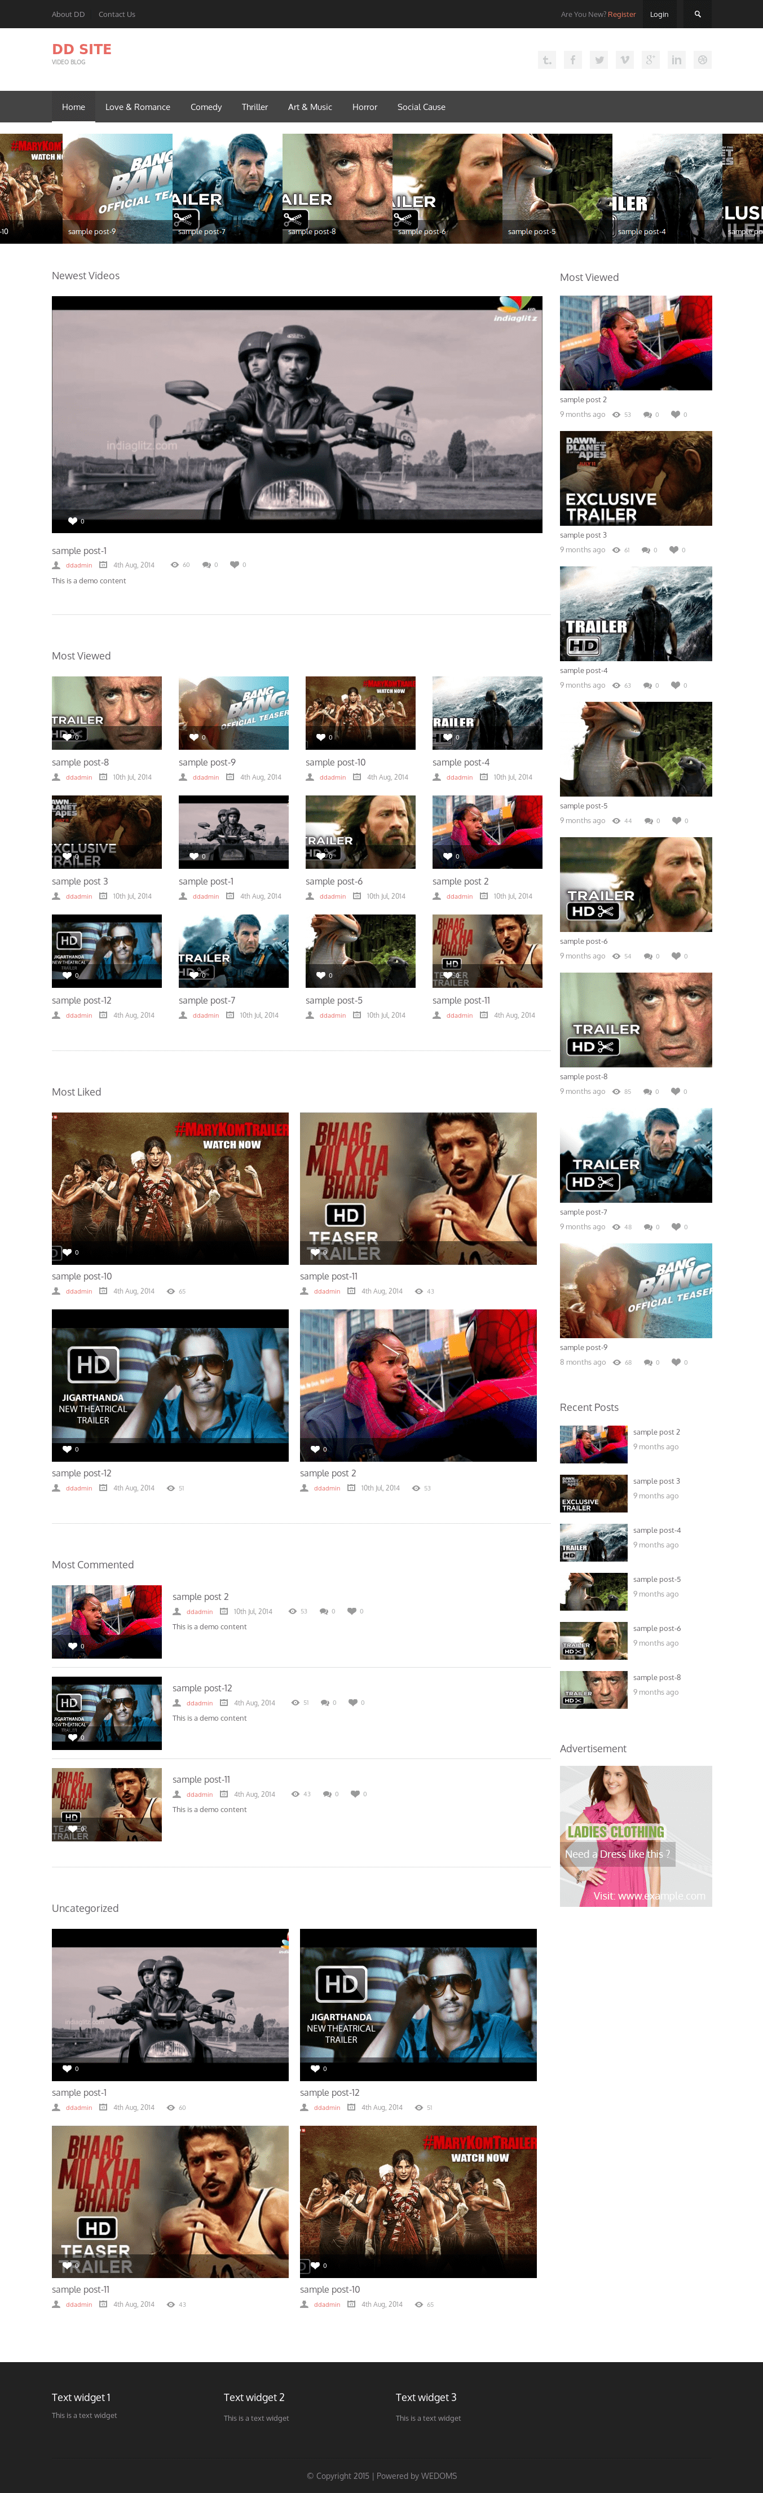This screenshot has width=763, height=2493.
Task: Open Most Viewed grid sample post-8 thumbnail
Action: pyautogui.click(x=107, y=713)
